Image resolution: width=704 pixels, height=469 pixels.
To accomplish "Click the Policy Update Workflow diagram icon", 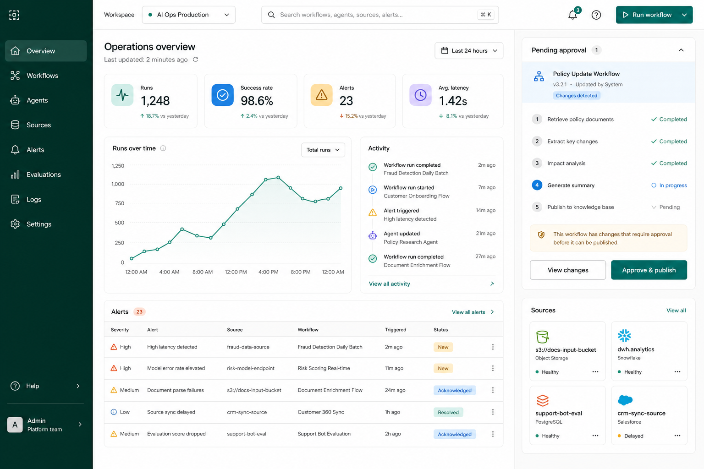I will coord(539,76).
